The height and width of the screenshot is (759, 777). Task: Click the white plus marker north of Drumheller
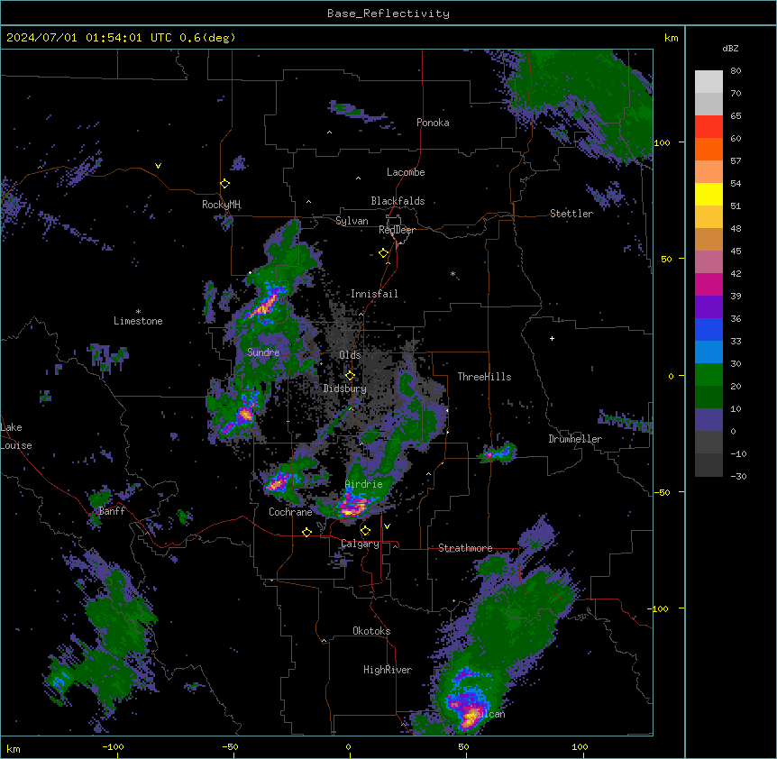[x=552, y=338]
